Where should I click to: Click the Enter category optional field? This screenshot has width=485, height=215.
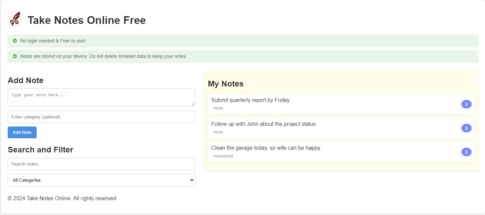coord(102,117)
